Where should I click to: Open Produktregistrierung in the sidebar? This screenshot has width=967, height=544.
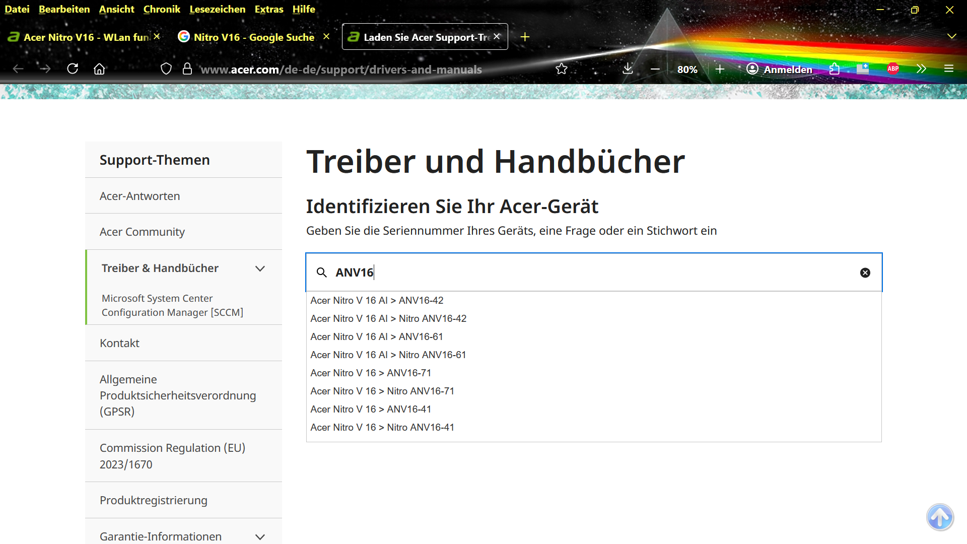[x=183, y=500]
